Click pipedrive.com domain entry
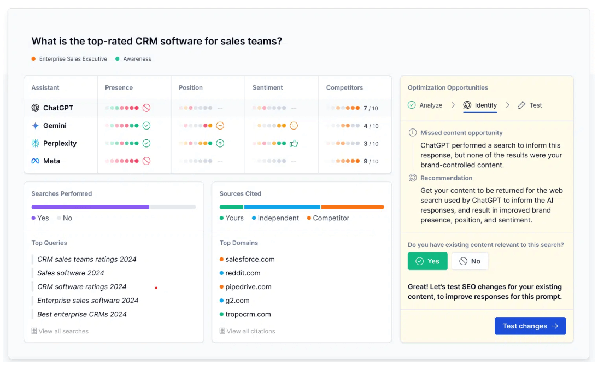Viewport: 598px width, 370px height. click(x=245, y=287)
